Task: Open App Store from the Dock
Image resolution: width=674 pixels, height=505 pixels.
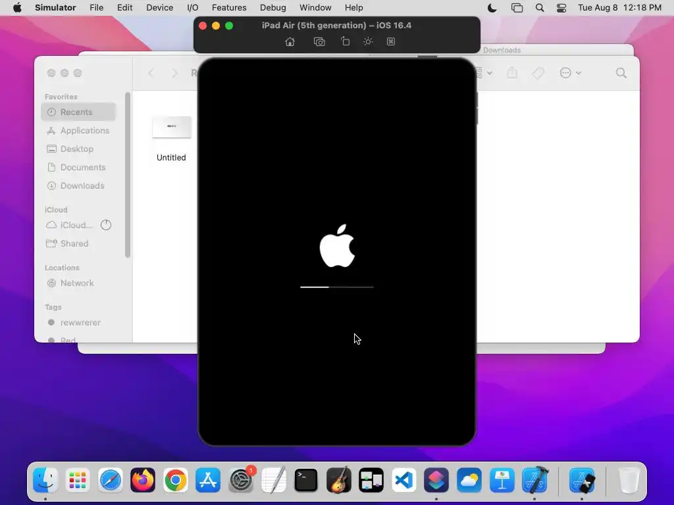Action: 208,479
